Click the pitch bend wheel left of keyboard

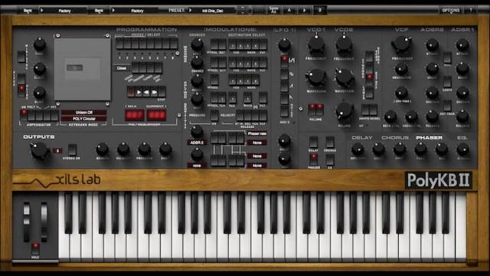tap(27, 222)
